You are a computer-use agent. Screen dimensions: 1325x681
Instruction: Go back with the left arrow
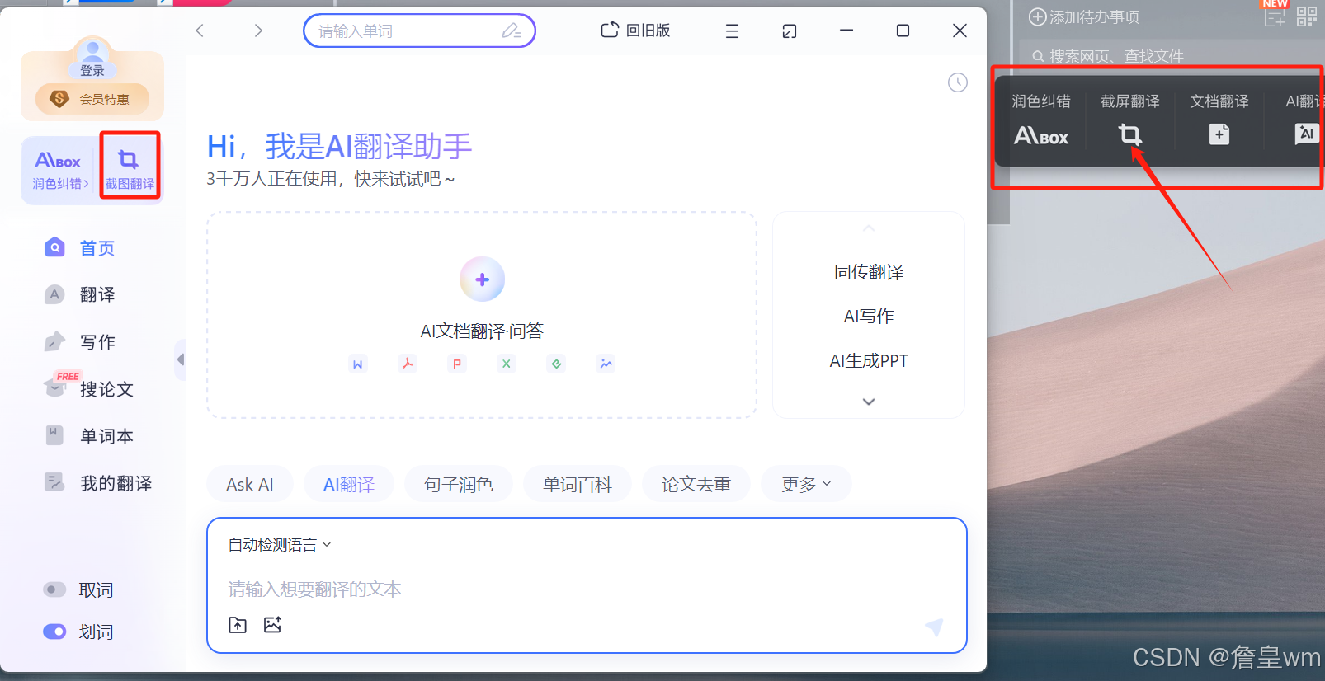tap(200, 31)
